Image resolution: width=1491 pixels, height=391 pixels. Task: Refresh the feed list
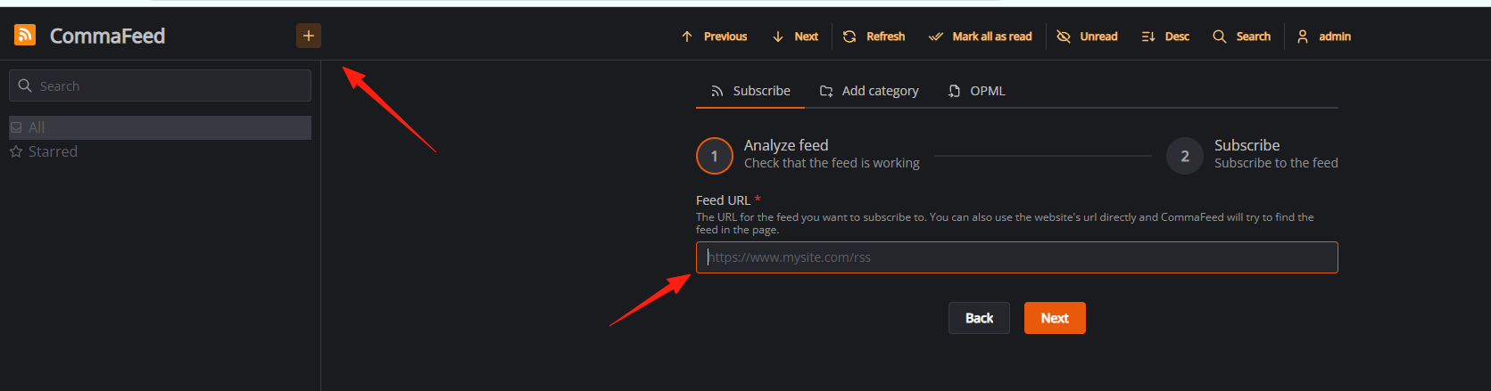874,37
